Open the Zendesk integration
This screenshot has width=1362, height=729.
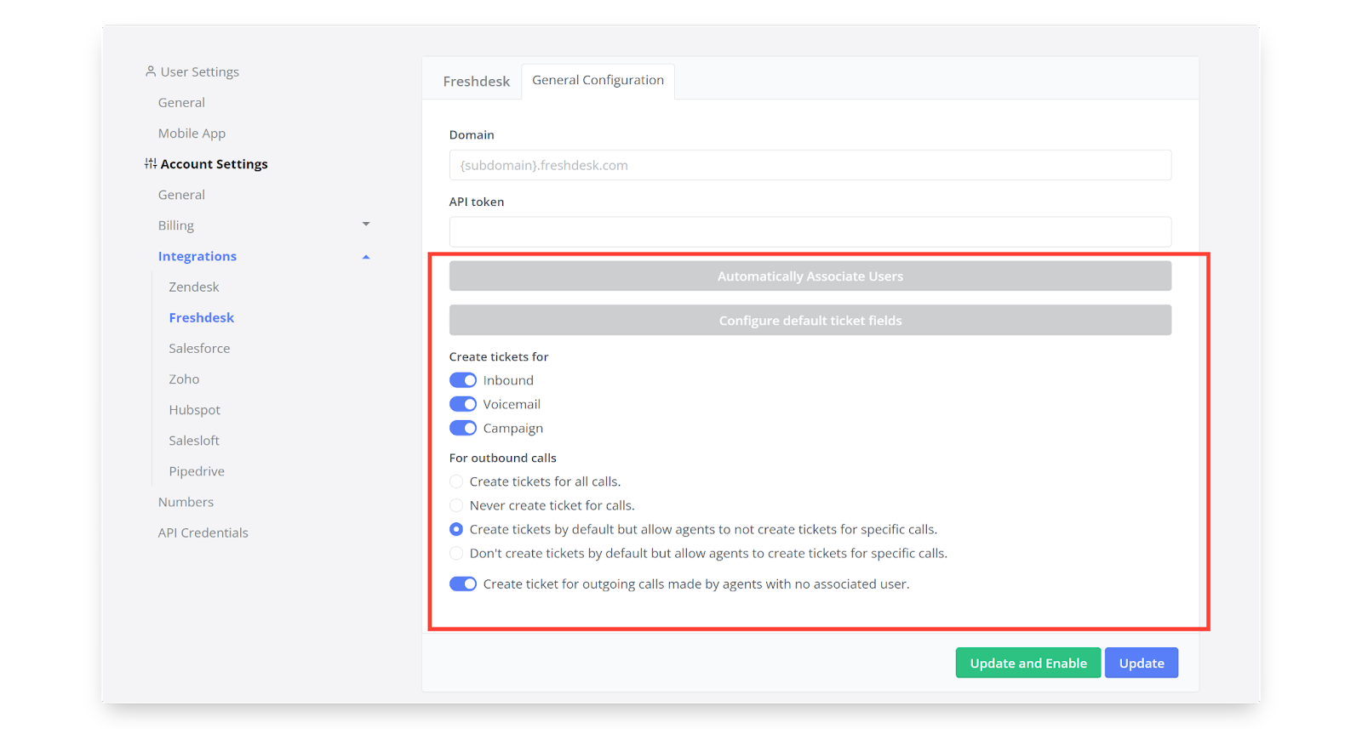click(x=194, y=287)
